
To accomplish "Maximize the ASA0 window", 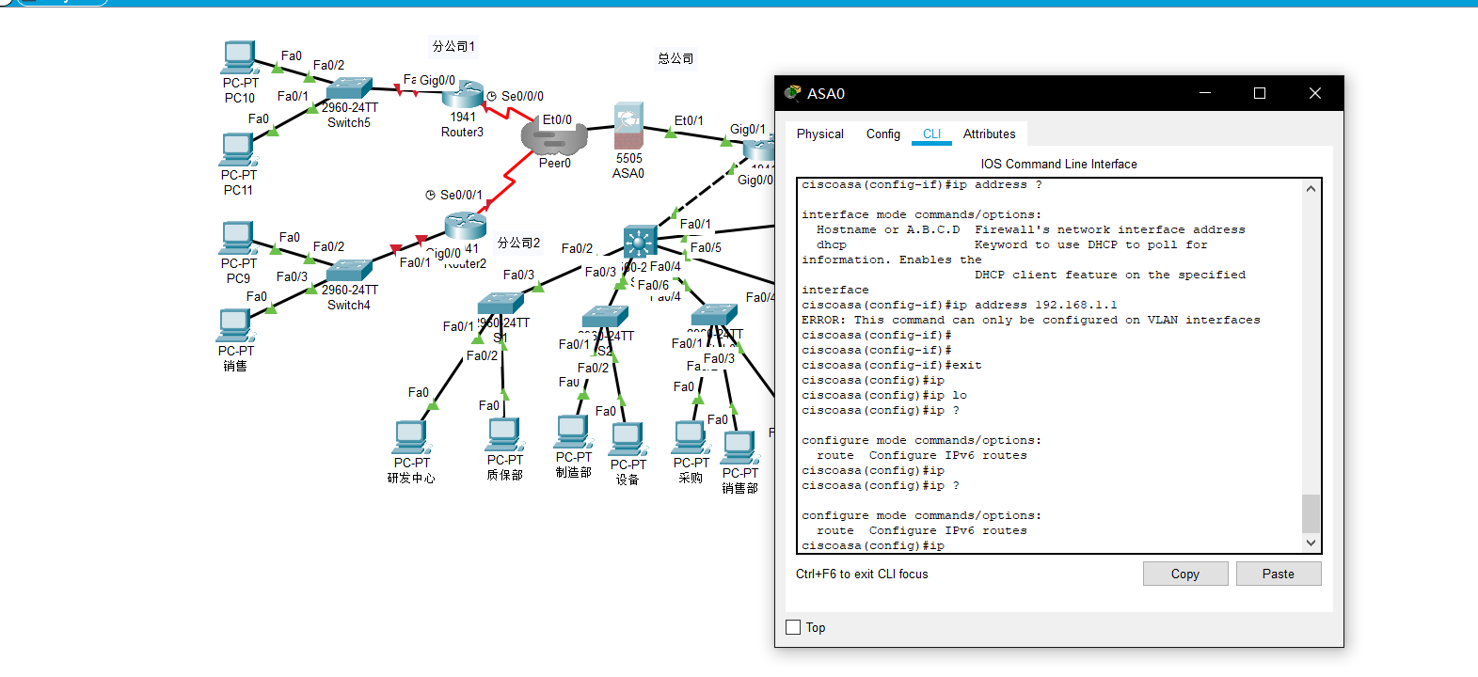I will pos(1260,93).
